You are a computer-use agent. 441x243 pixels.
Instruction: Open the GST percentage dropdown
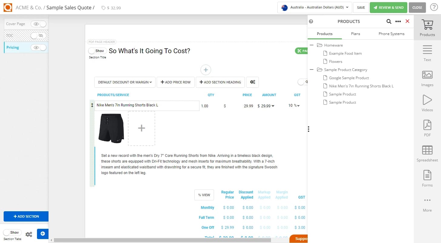pos(294,106)
